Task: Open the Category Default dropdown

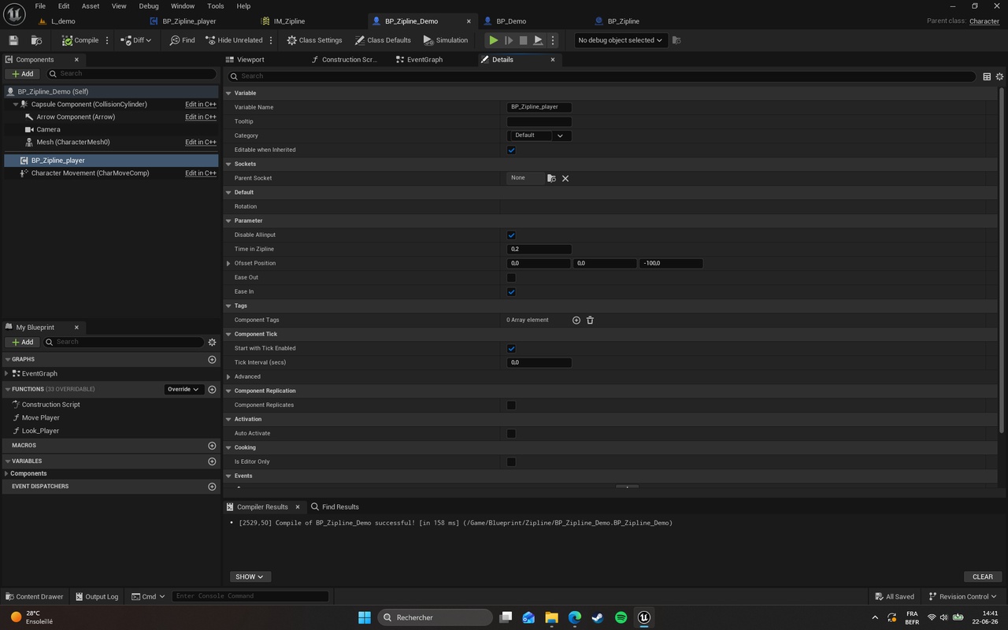Action: pyautogui.click(x=539, y=135)
